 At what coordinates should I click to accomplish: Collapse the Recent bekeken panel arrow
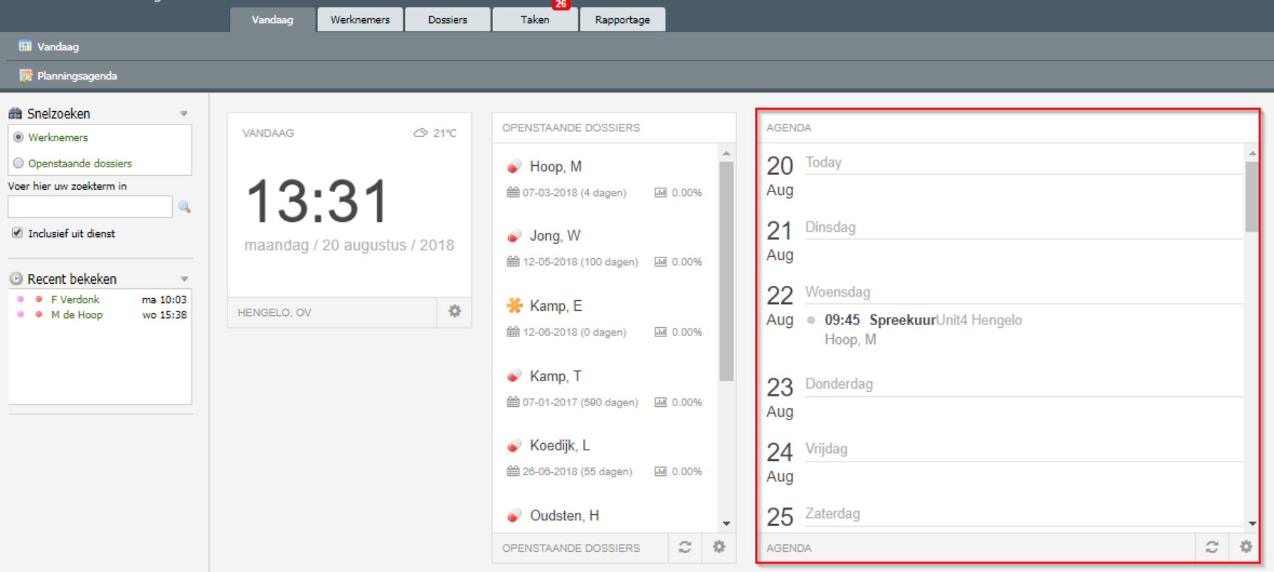183,279
